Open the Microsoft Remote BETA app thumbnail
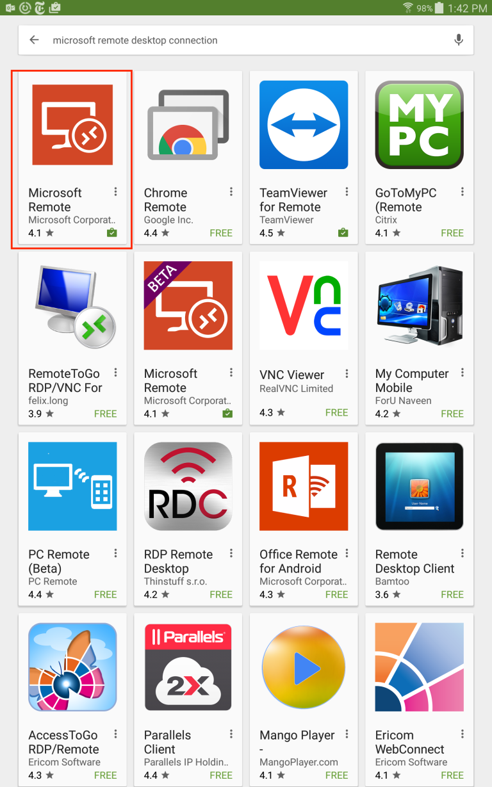The image size is (492, 787). [x=188, y=305]
